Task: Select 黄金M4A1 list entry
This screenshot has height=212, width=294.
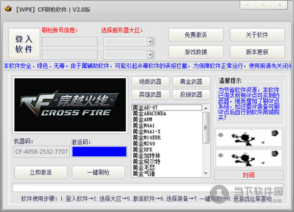Action: pyautogui.click(x=167, y=126)
